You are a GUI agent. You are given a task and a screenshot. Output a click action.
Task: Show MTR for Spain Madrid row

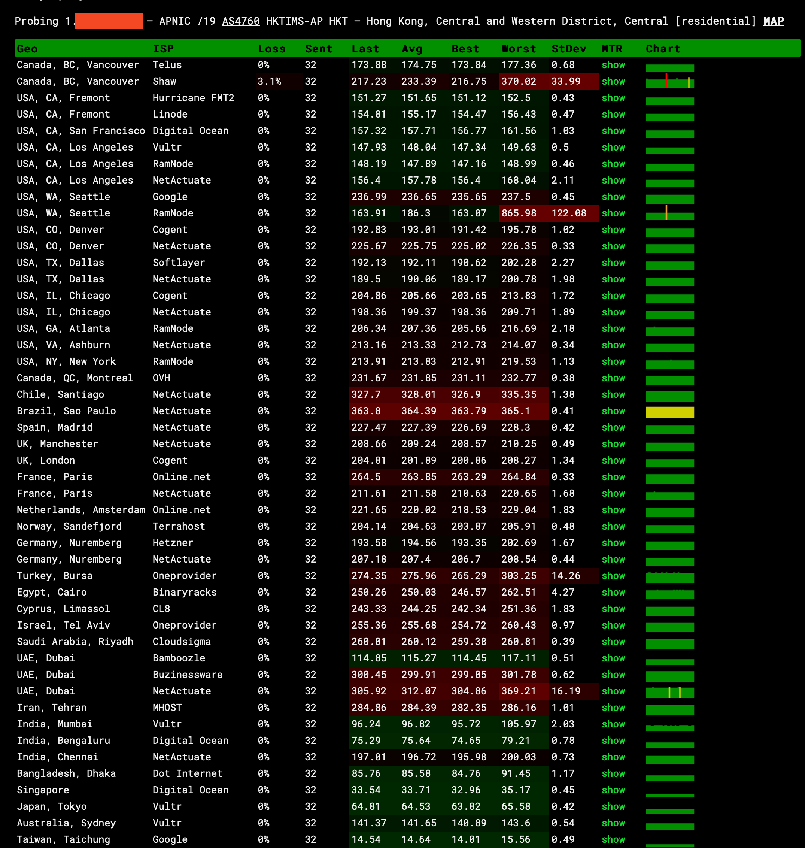(613, 427)
